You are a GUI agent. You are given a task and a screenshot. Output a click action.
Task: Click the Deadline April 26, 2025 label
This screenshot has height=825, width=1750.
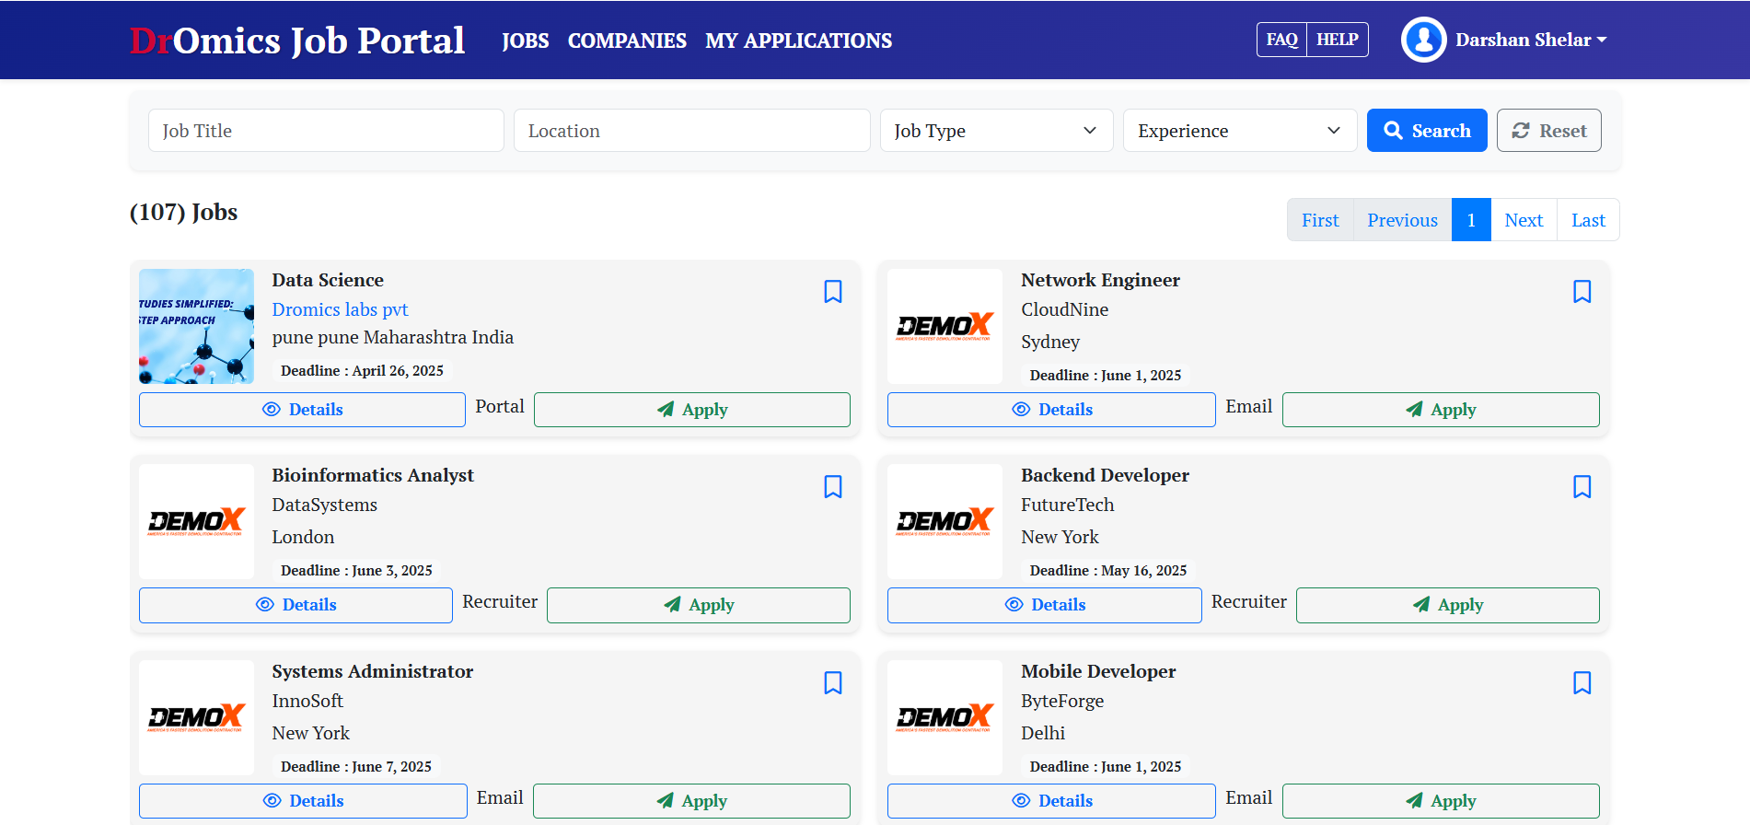[362, 370]
